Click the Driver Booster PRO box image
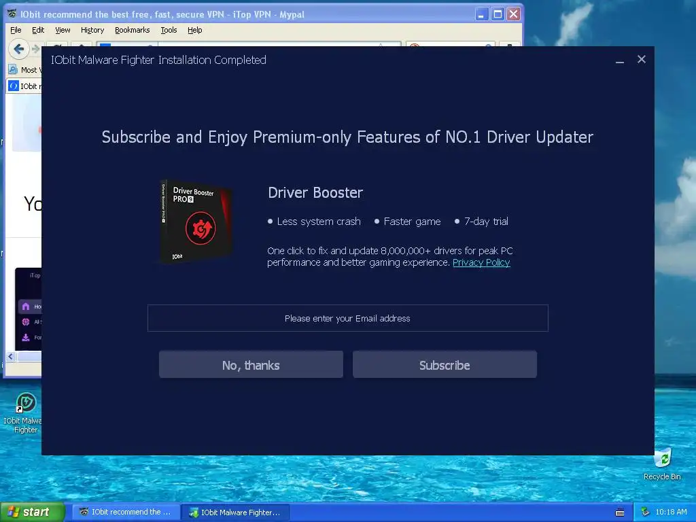Screen dimensions: 696x522 [196, 222]
